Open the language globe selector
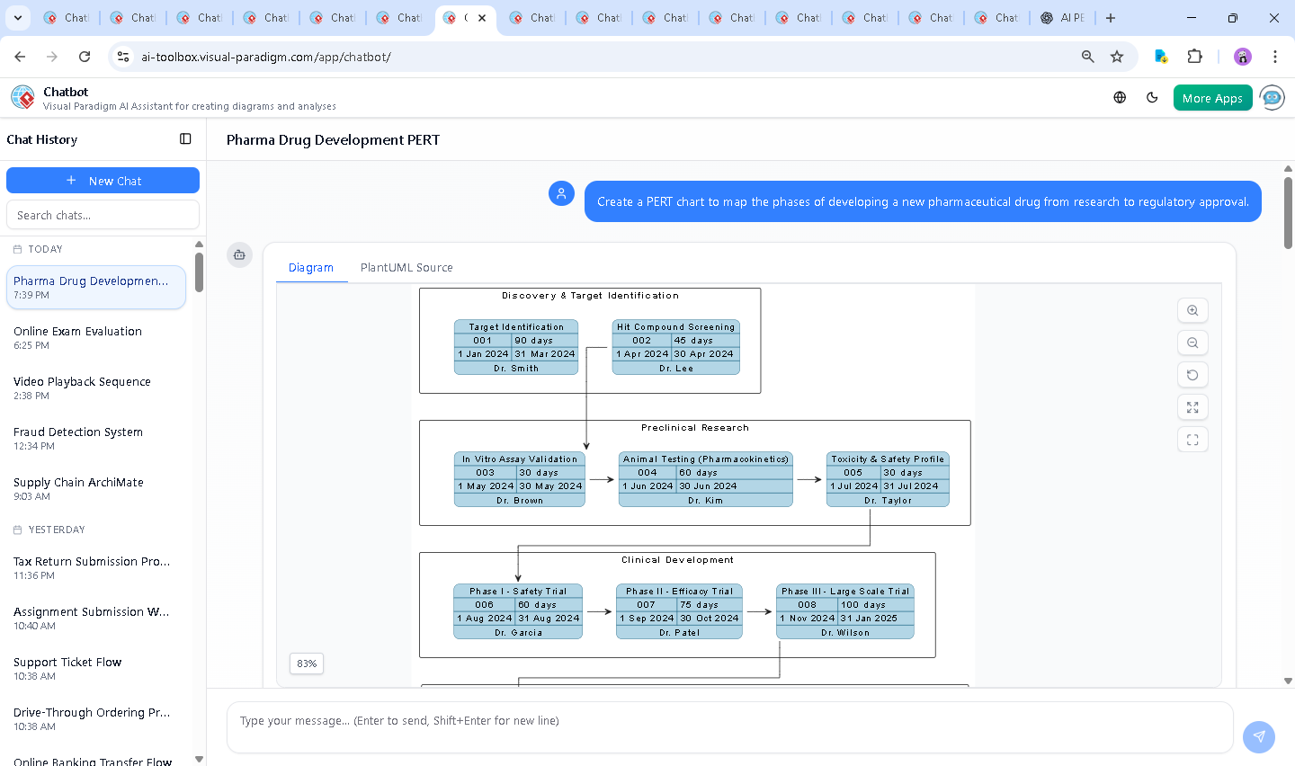This screenshot has height=766, width=1295. (1120, 98)
